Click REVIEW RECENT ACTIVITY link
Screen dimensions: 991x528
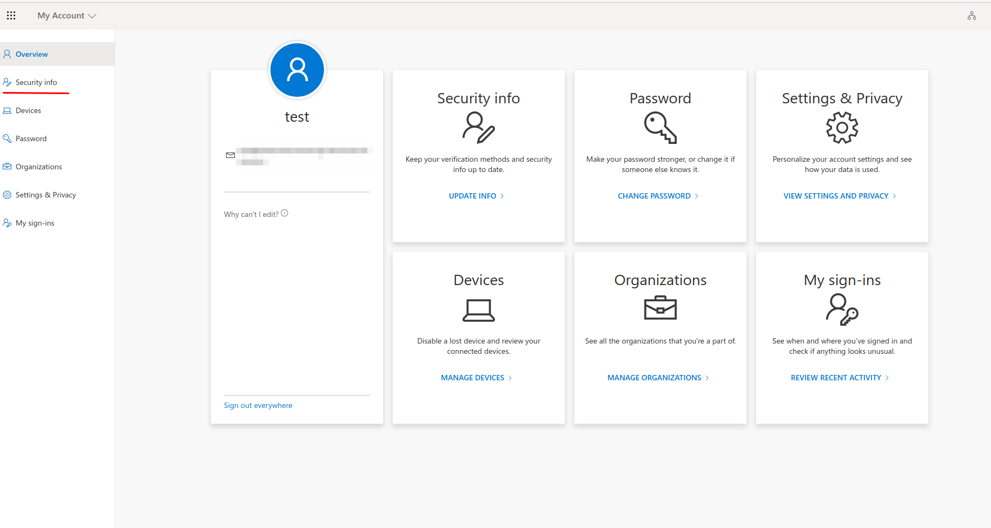pos(840,378)
